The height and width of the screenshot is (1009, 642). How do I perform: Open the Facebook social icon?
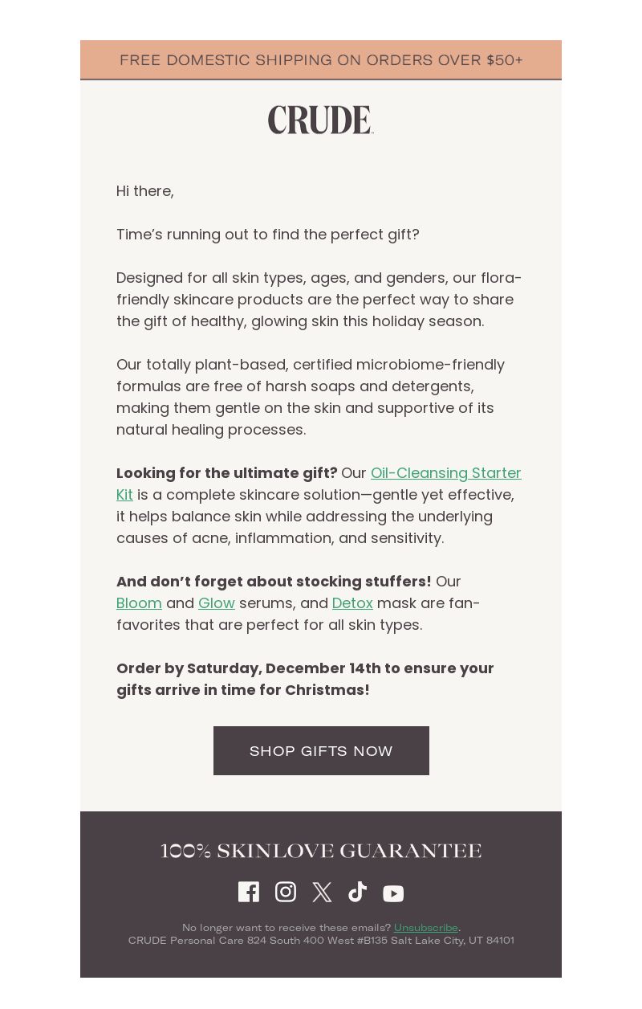(249, 892)
